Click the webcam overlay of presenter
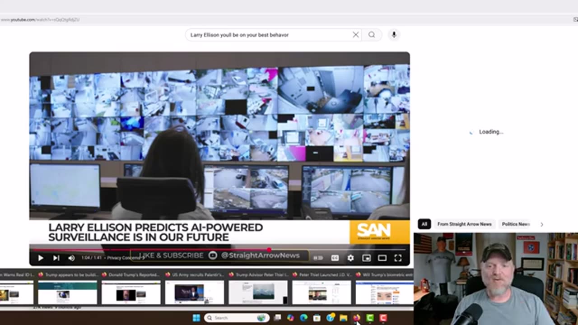The image size is (578, 325). [x=496, y=279]
